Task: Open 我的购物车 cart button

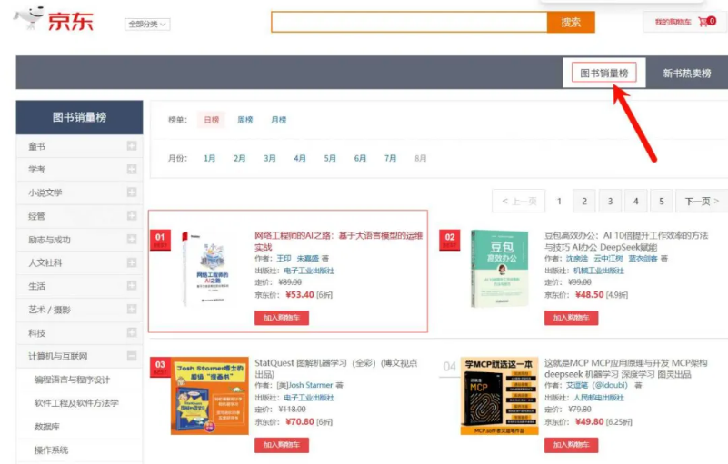Action: pyautogui.click(x=684, y=22)
